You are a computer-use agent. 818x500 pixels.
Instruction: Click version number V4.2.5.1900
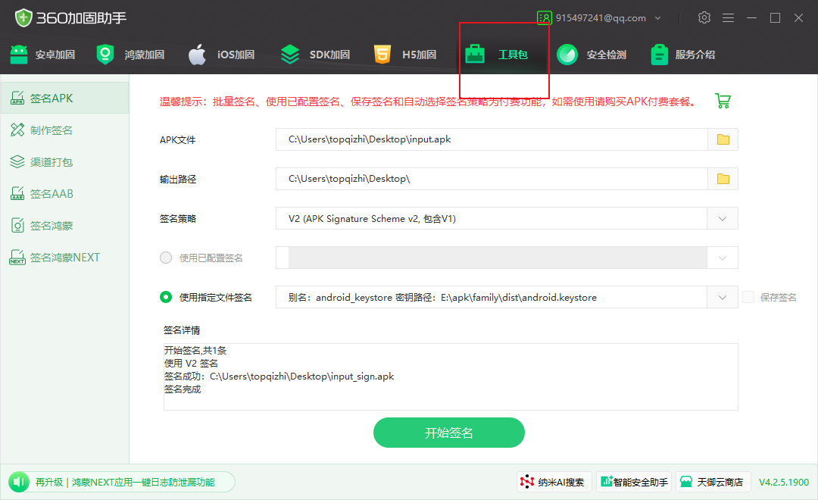(784, 483)
